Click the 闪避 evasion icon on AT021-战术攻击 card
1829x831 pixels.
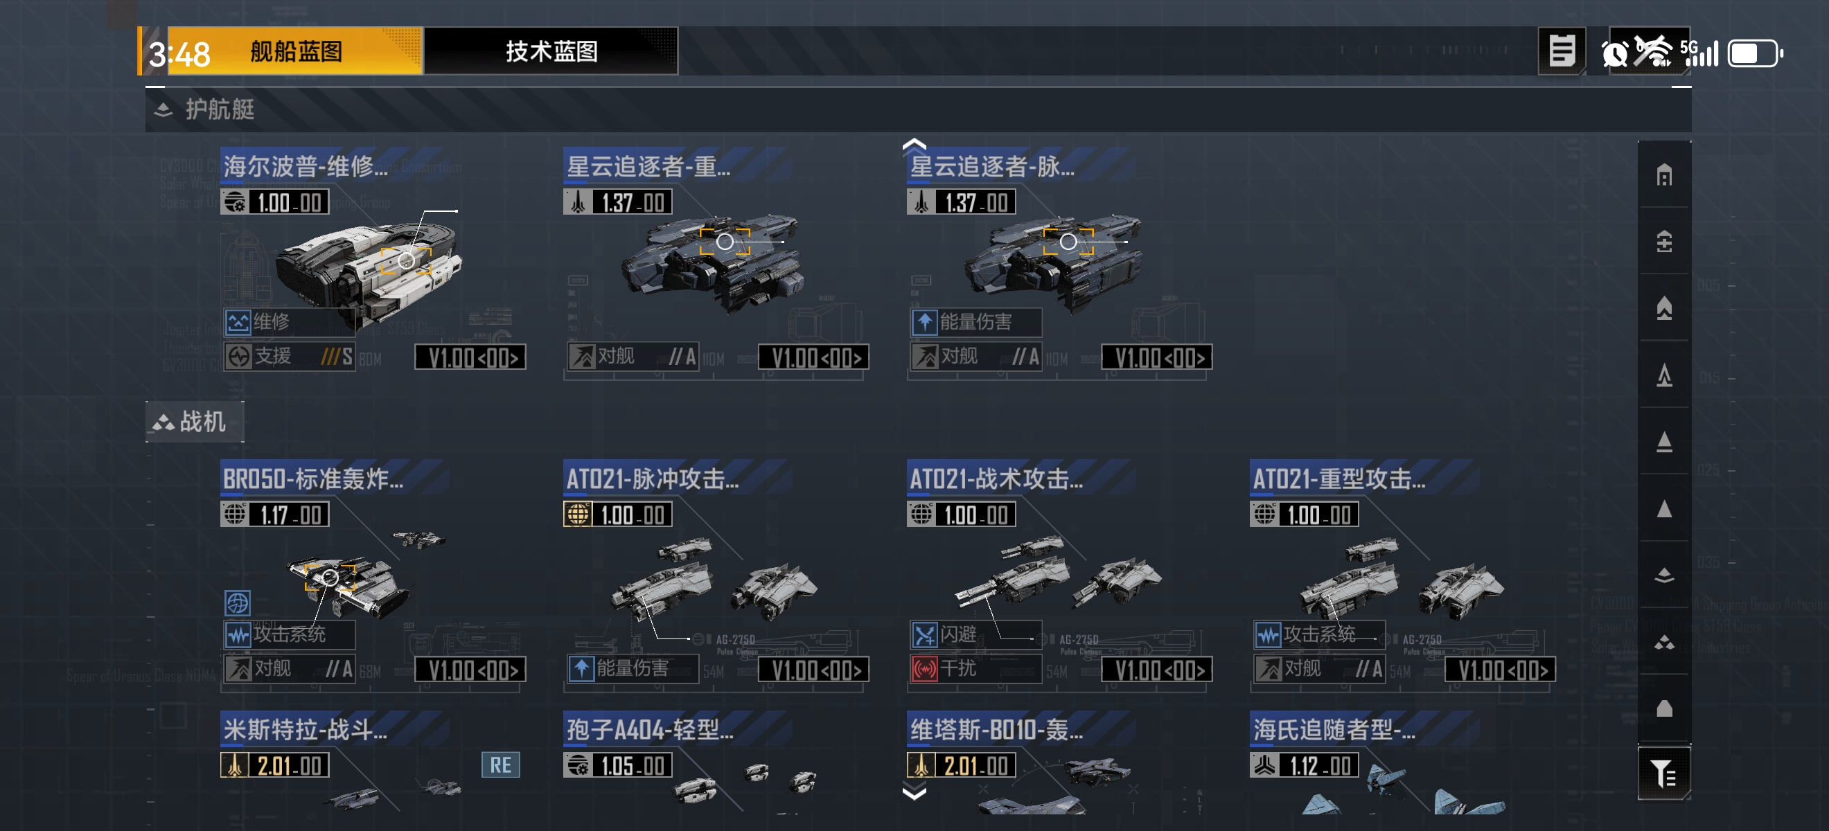point(924,634)
